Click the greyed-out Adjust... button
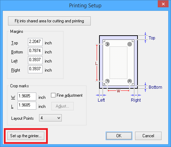 (62, 106)
